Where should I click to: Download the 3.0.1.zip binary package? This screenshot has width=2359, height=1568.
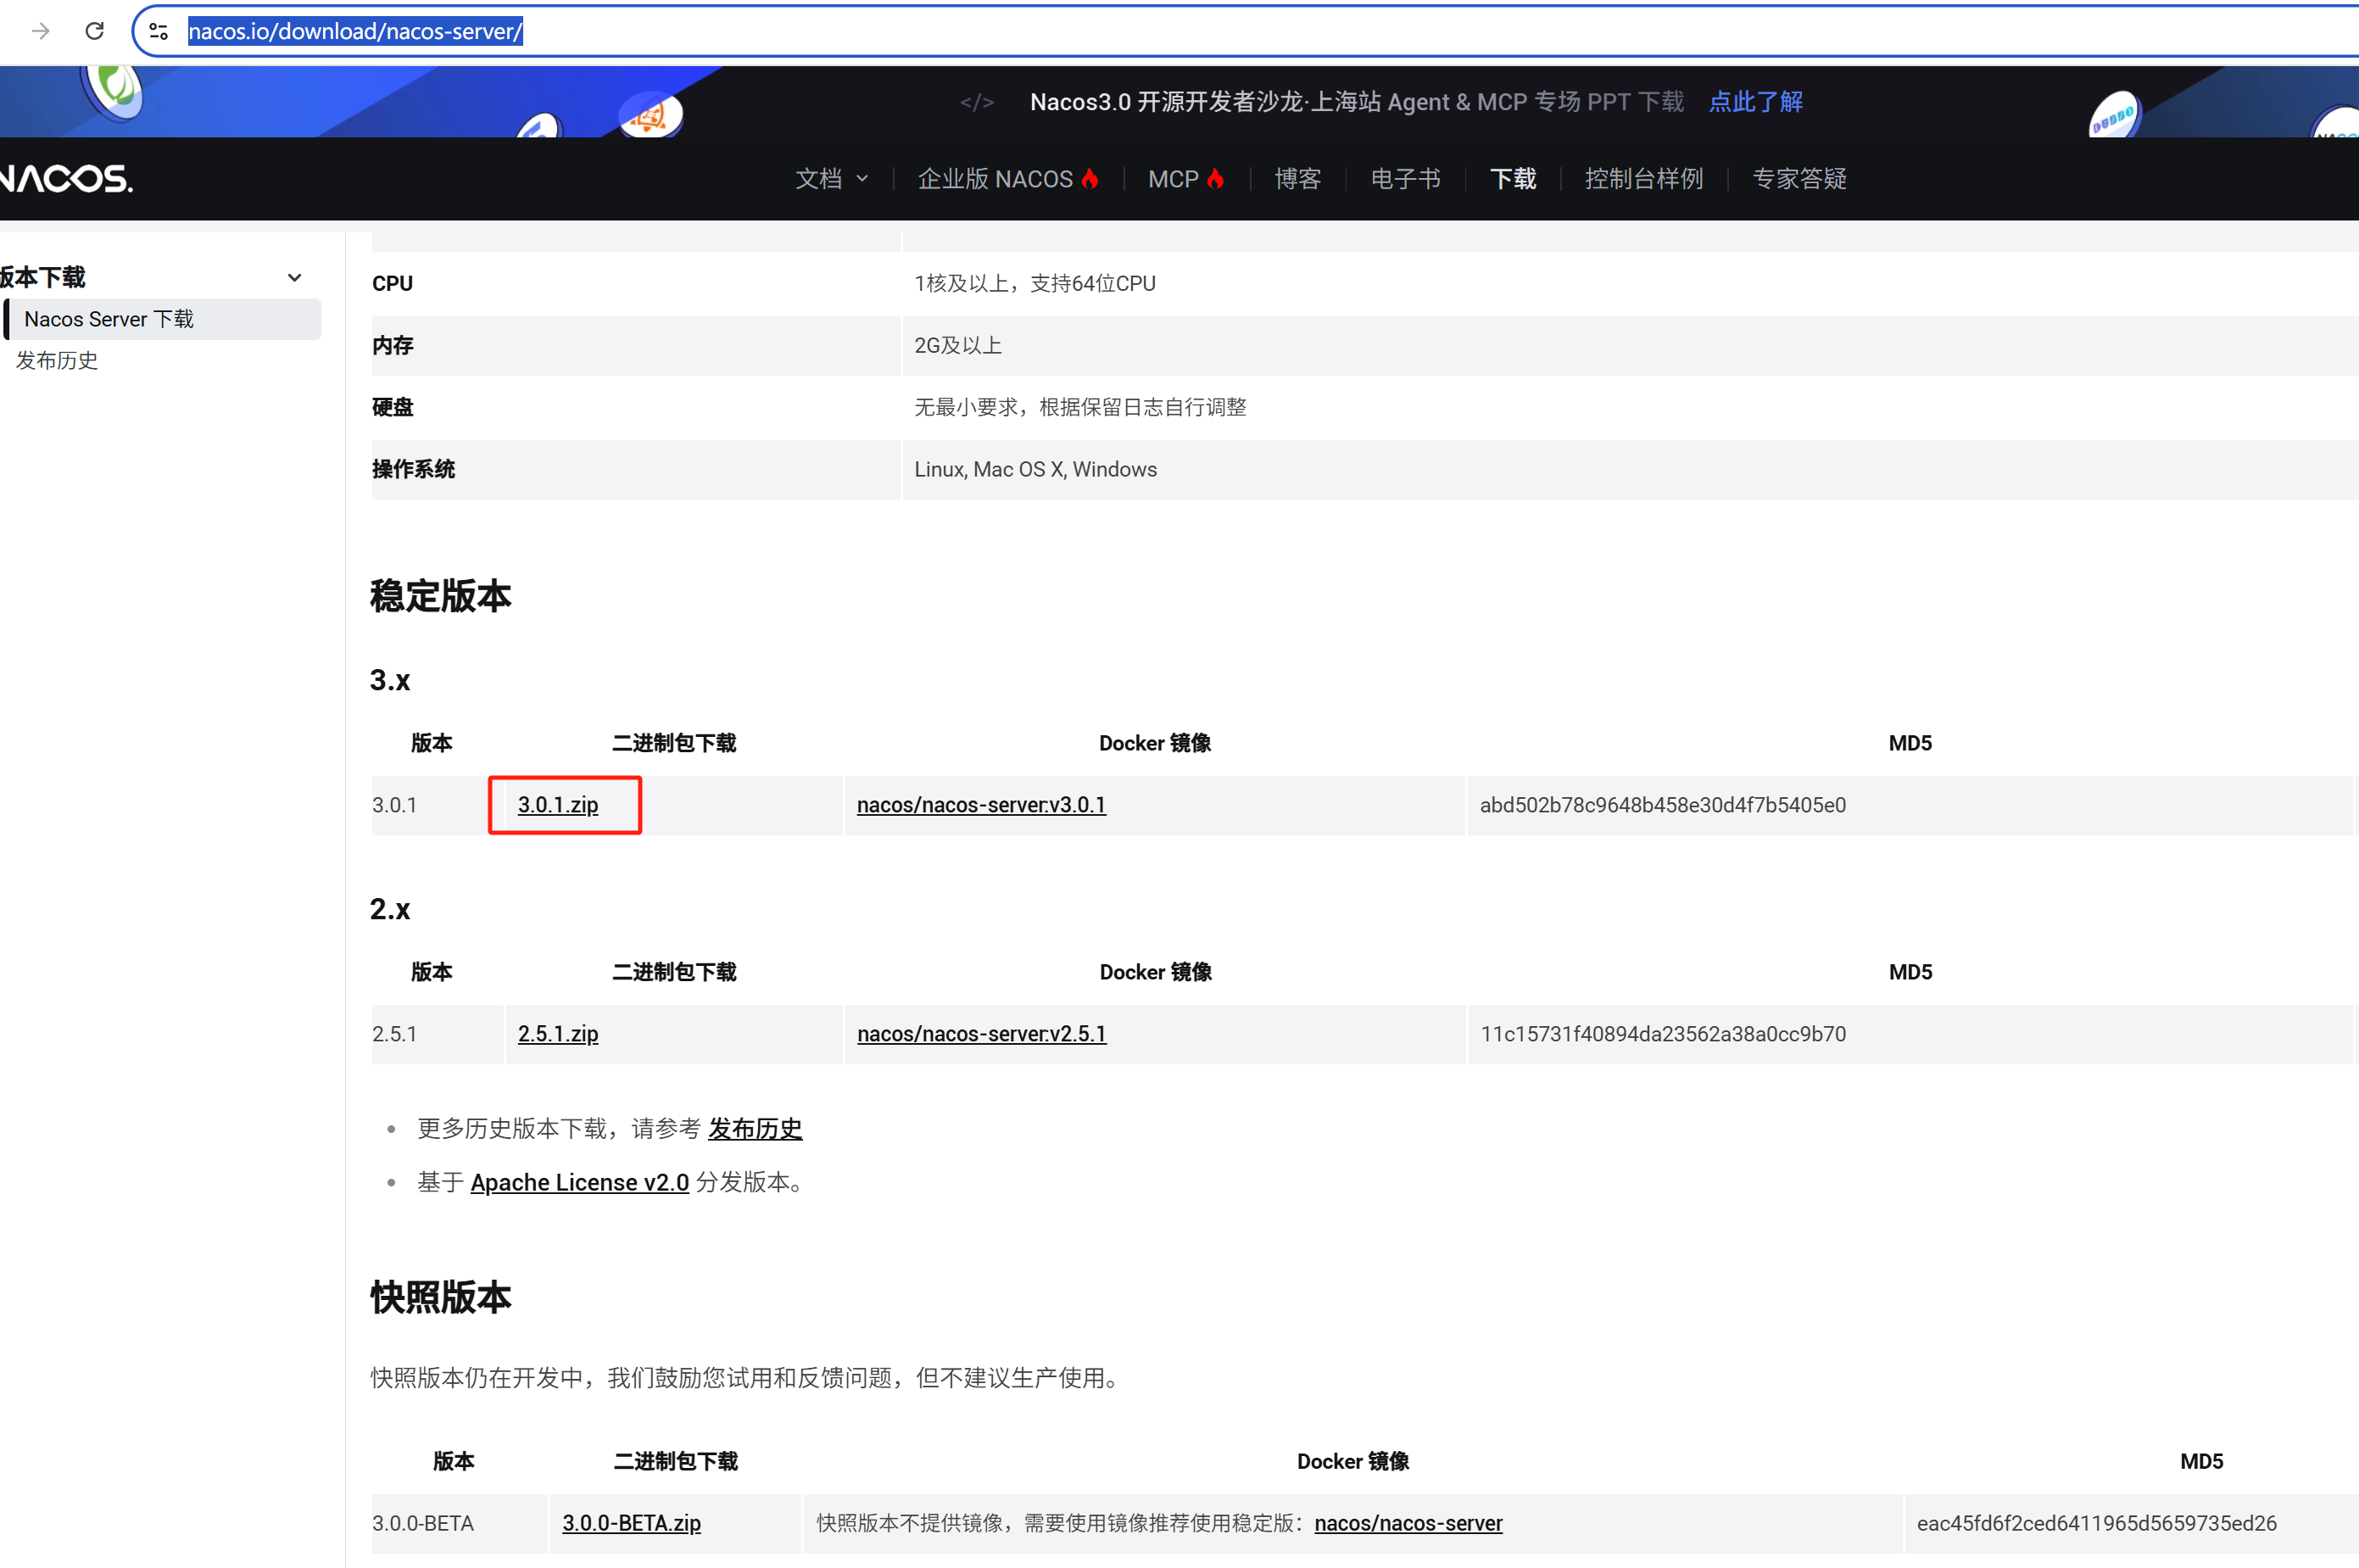click(558, 805)
